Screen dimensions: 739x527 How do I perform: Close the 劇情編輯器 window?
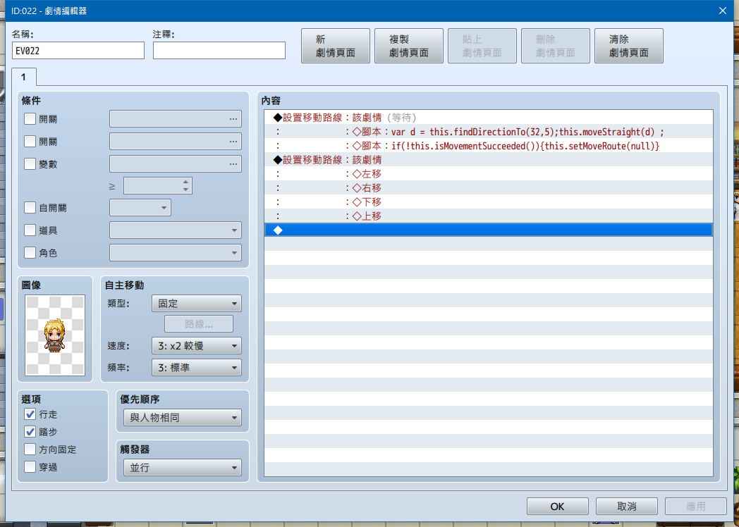[x=723, y=11]
